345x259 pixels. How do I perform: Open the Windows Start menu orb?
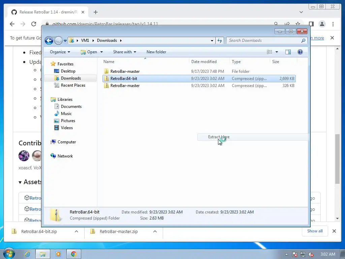(9, 254)
